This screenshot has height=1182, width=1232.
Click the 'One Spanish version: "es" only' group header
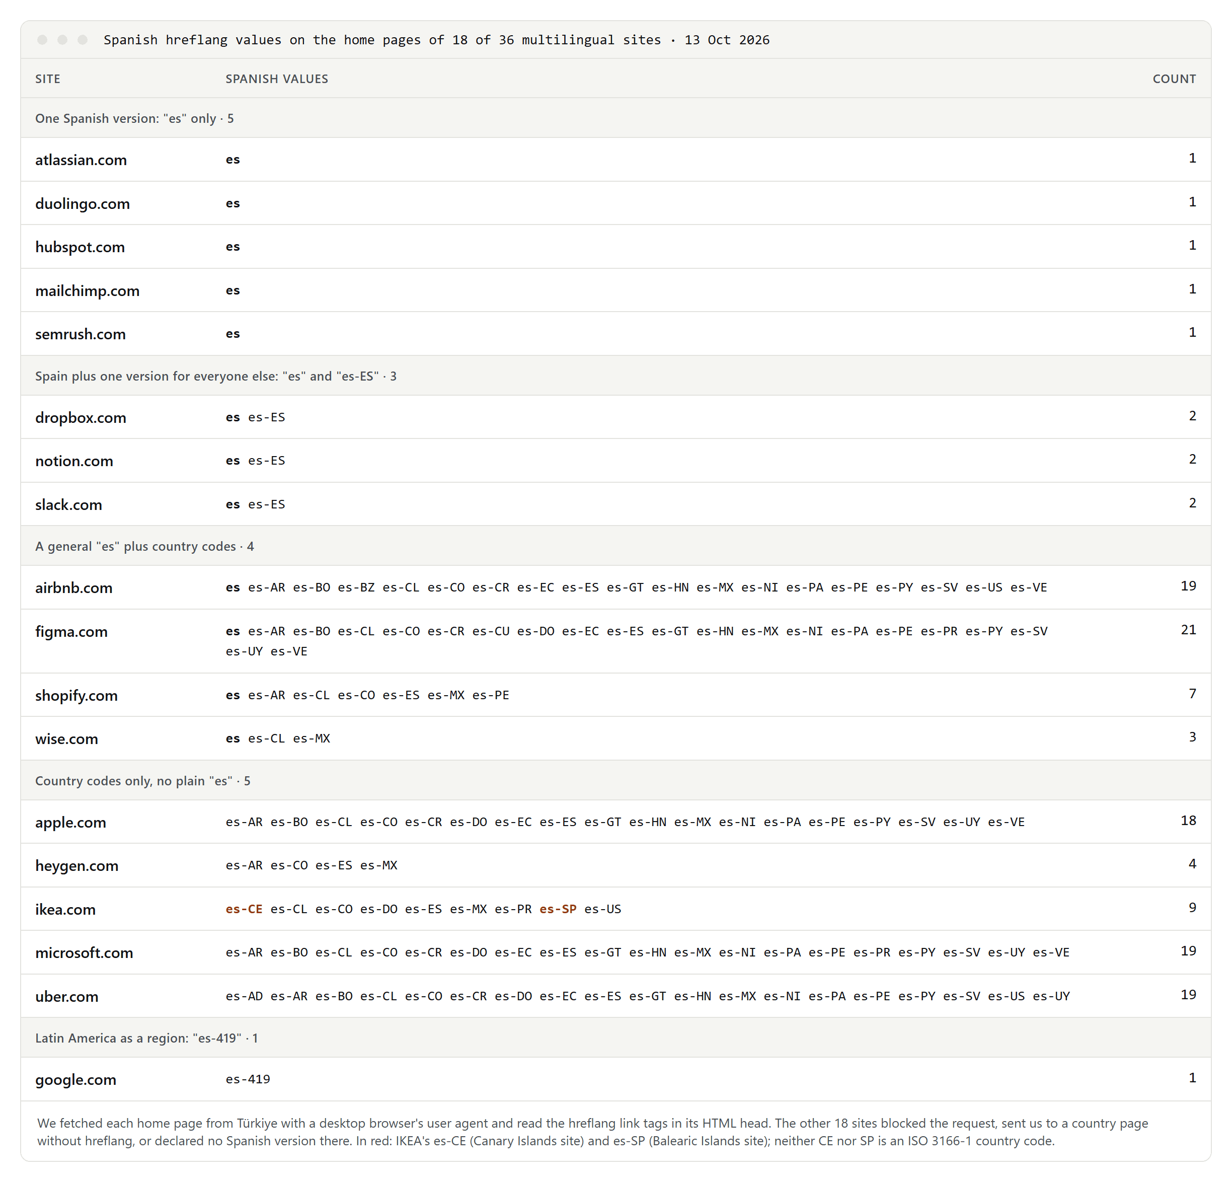616,118
